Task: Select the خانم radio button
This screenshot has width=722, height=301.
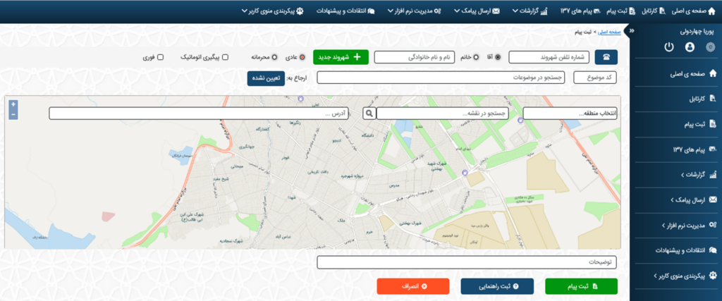Action: [477, 57]
